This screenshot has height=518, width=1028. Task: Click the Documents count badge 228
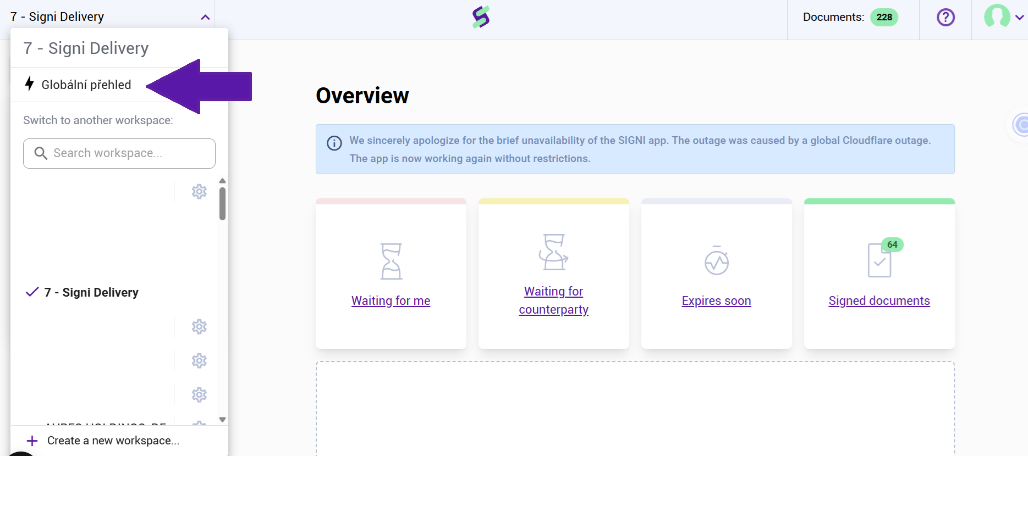point(884,17)
